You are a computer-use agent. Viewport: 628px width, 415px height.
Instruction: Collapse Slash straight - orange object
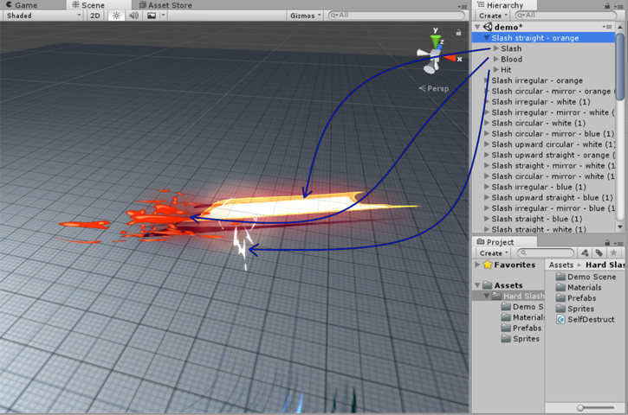pyautogui.click(x=487, y=37)
